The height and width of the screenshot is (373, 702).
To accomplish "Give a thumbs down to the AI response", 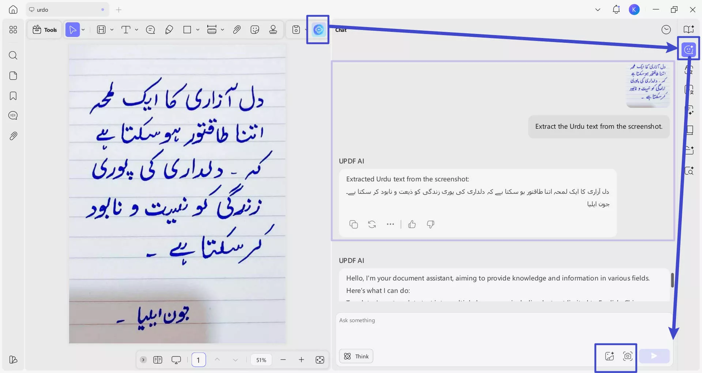I will [430, 224].
